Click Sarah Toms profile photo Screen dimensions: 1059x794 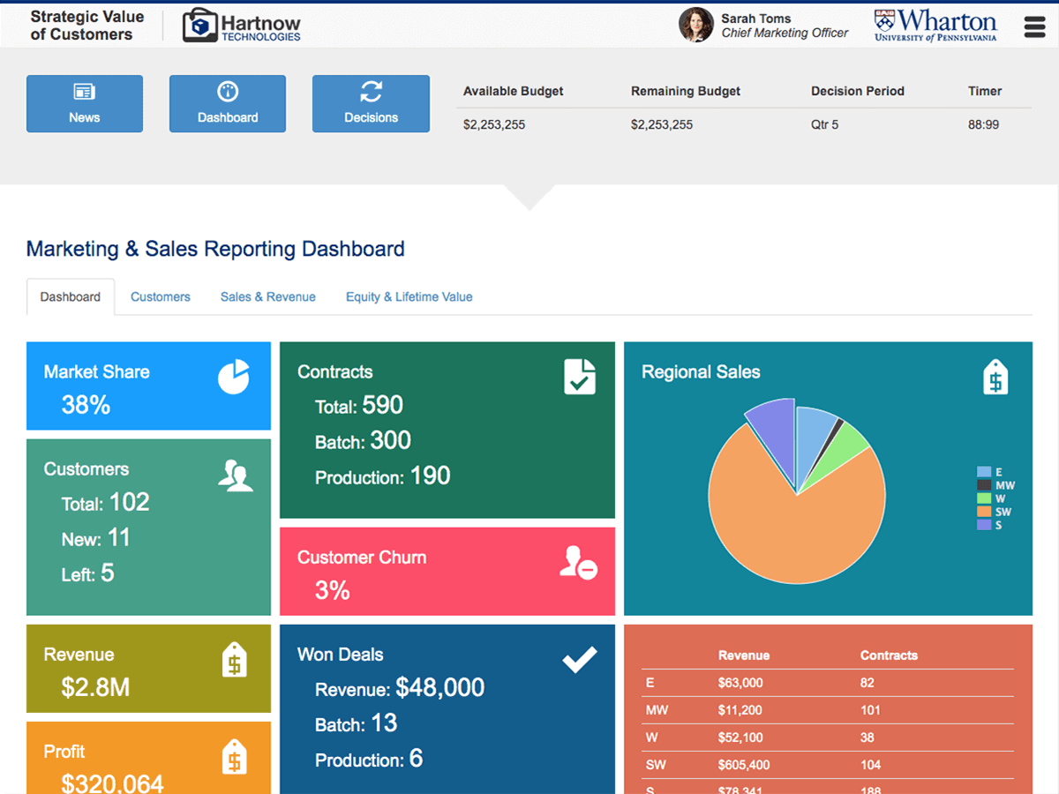[x=695, y=26]
